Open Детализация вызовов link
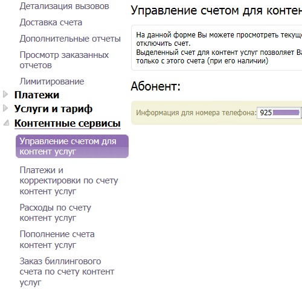This screenshot has height=289, width=302. (64, 6)
